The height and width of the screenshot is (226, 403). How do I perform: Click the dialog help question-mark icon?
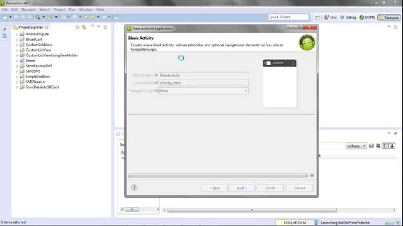pos(134,188)
